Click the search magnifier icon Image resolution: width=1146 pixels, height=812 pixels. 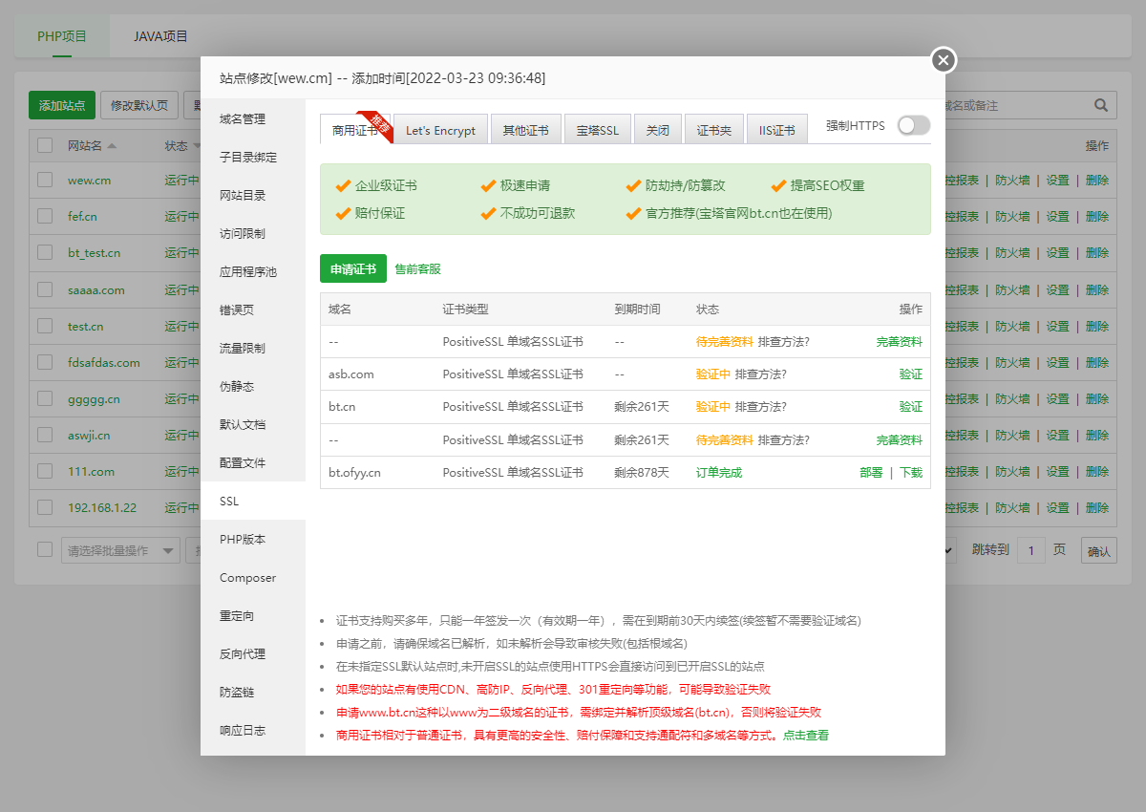tap(1100, 105)
